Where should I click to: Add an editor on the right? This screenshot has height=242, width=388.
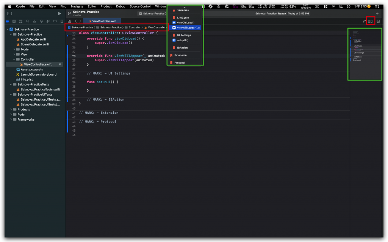(x=378, y=21)
